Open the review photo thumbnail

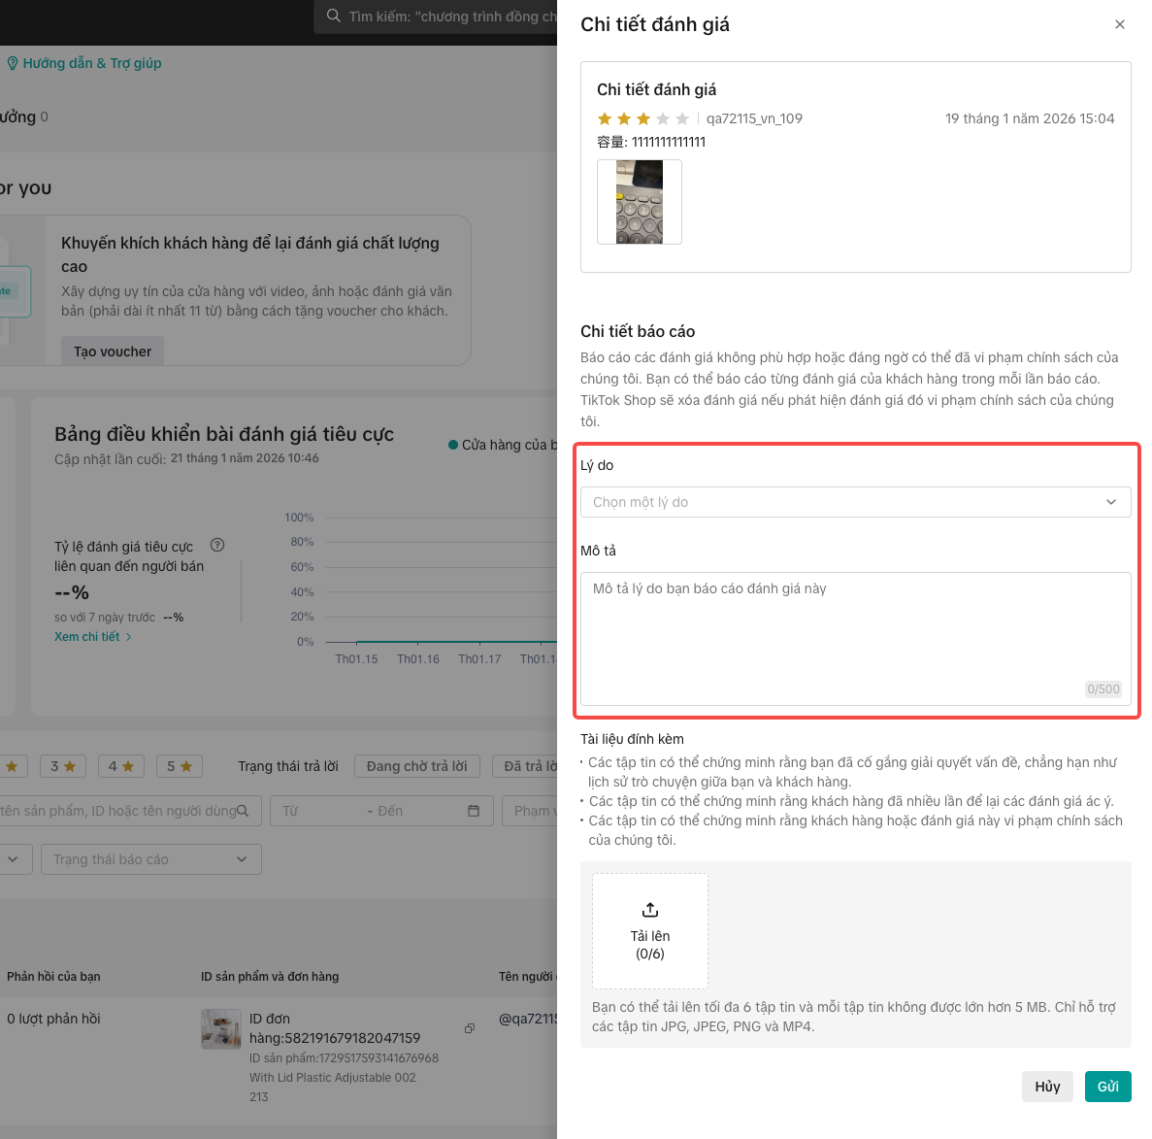(x=640, y=202)
